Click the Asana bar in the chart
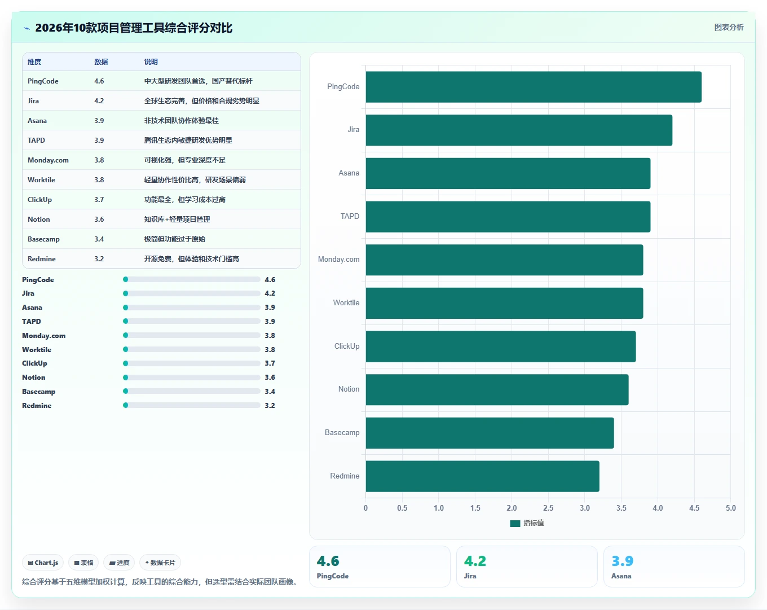This screenshot has height=610, width=767. click(x=508, y=173)
